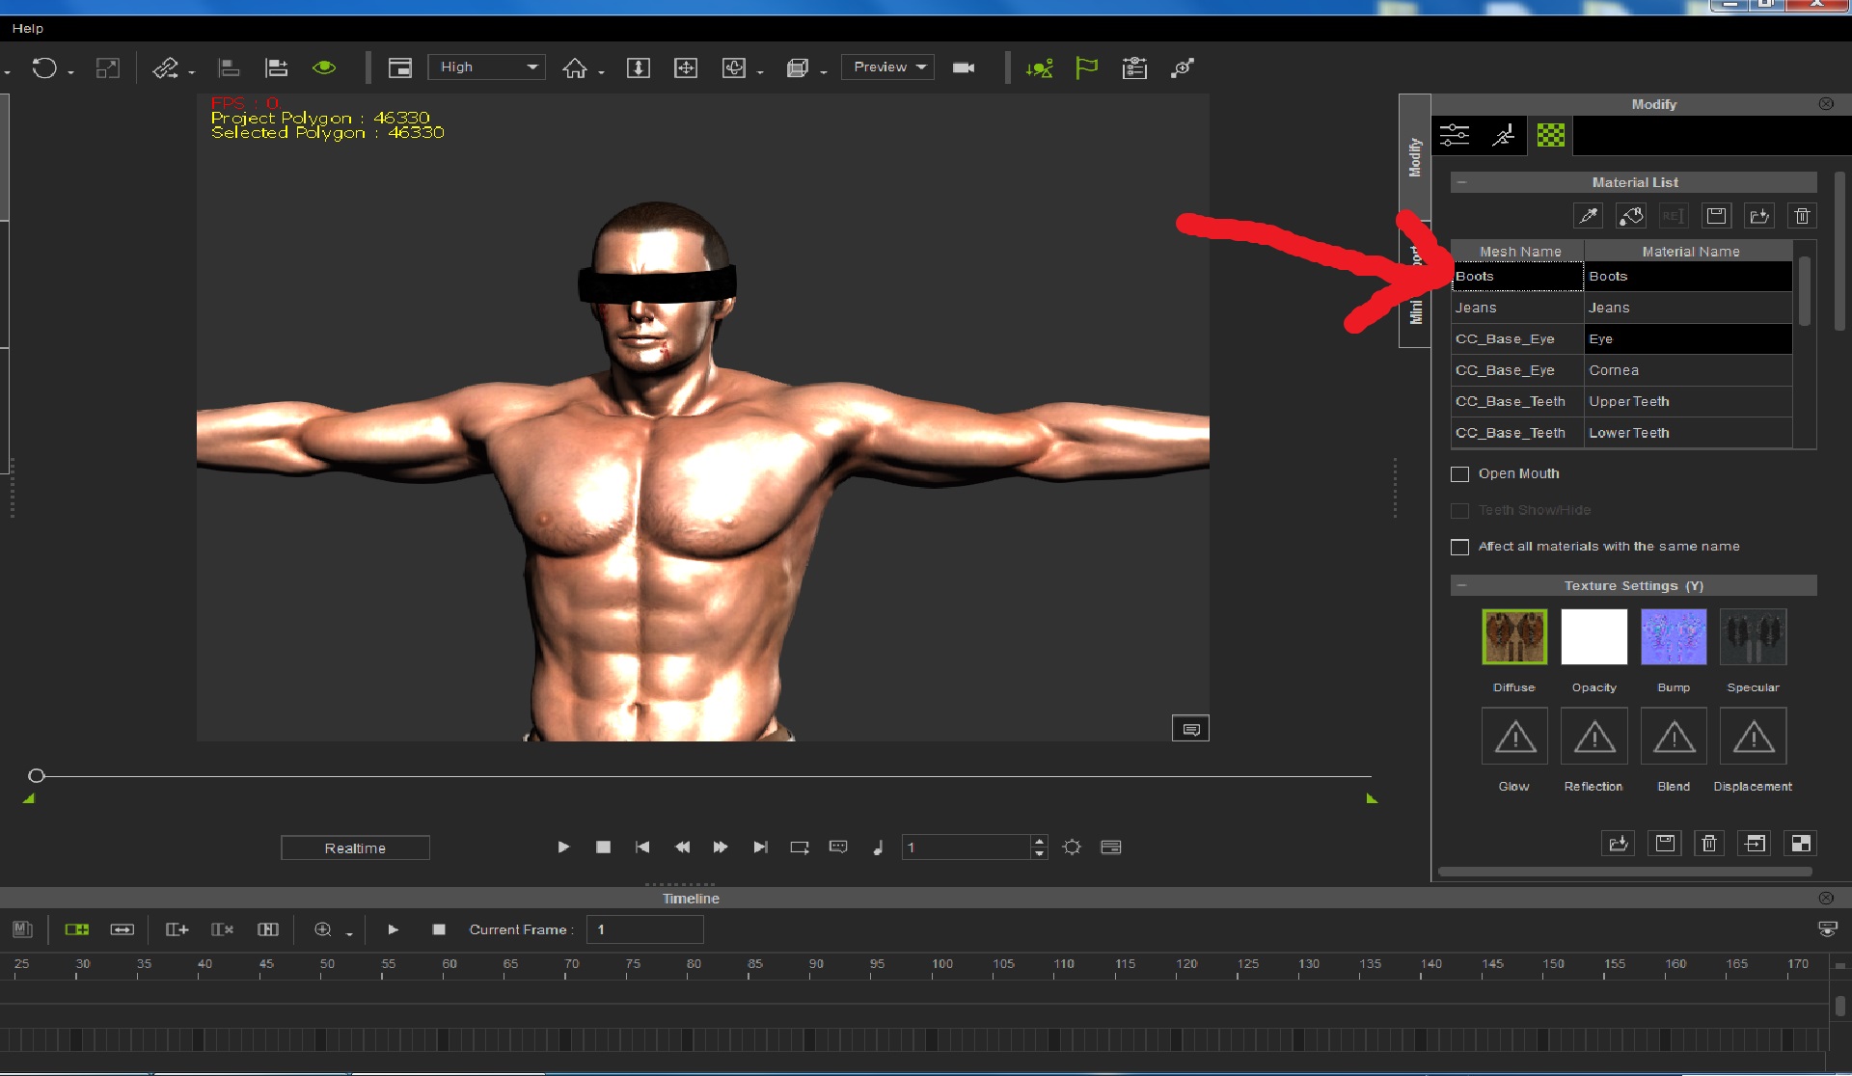This screenshot has height=1076, width=1852.
Task: Jump to the last frame
Action: point(760,847)
